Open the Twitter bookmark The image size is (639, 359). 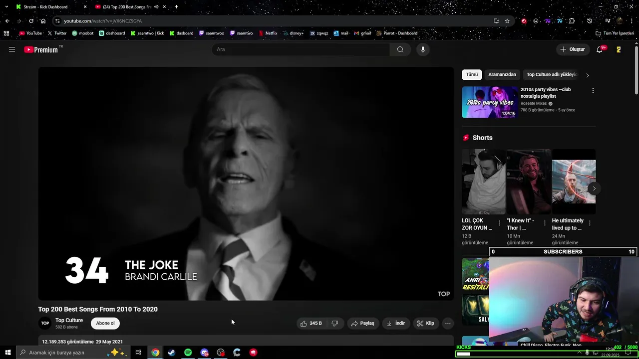[57, 33]
